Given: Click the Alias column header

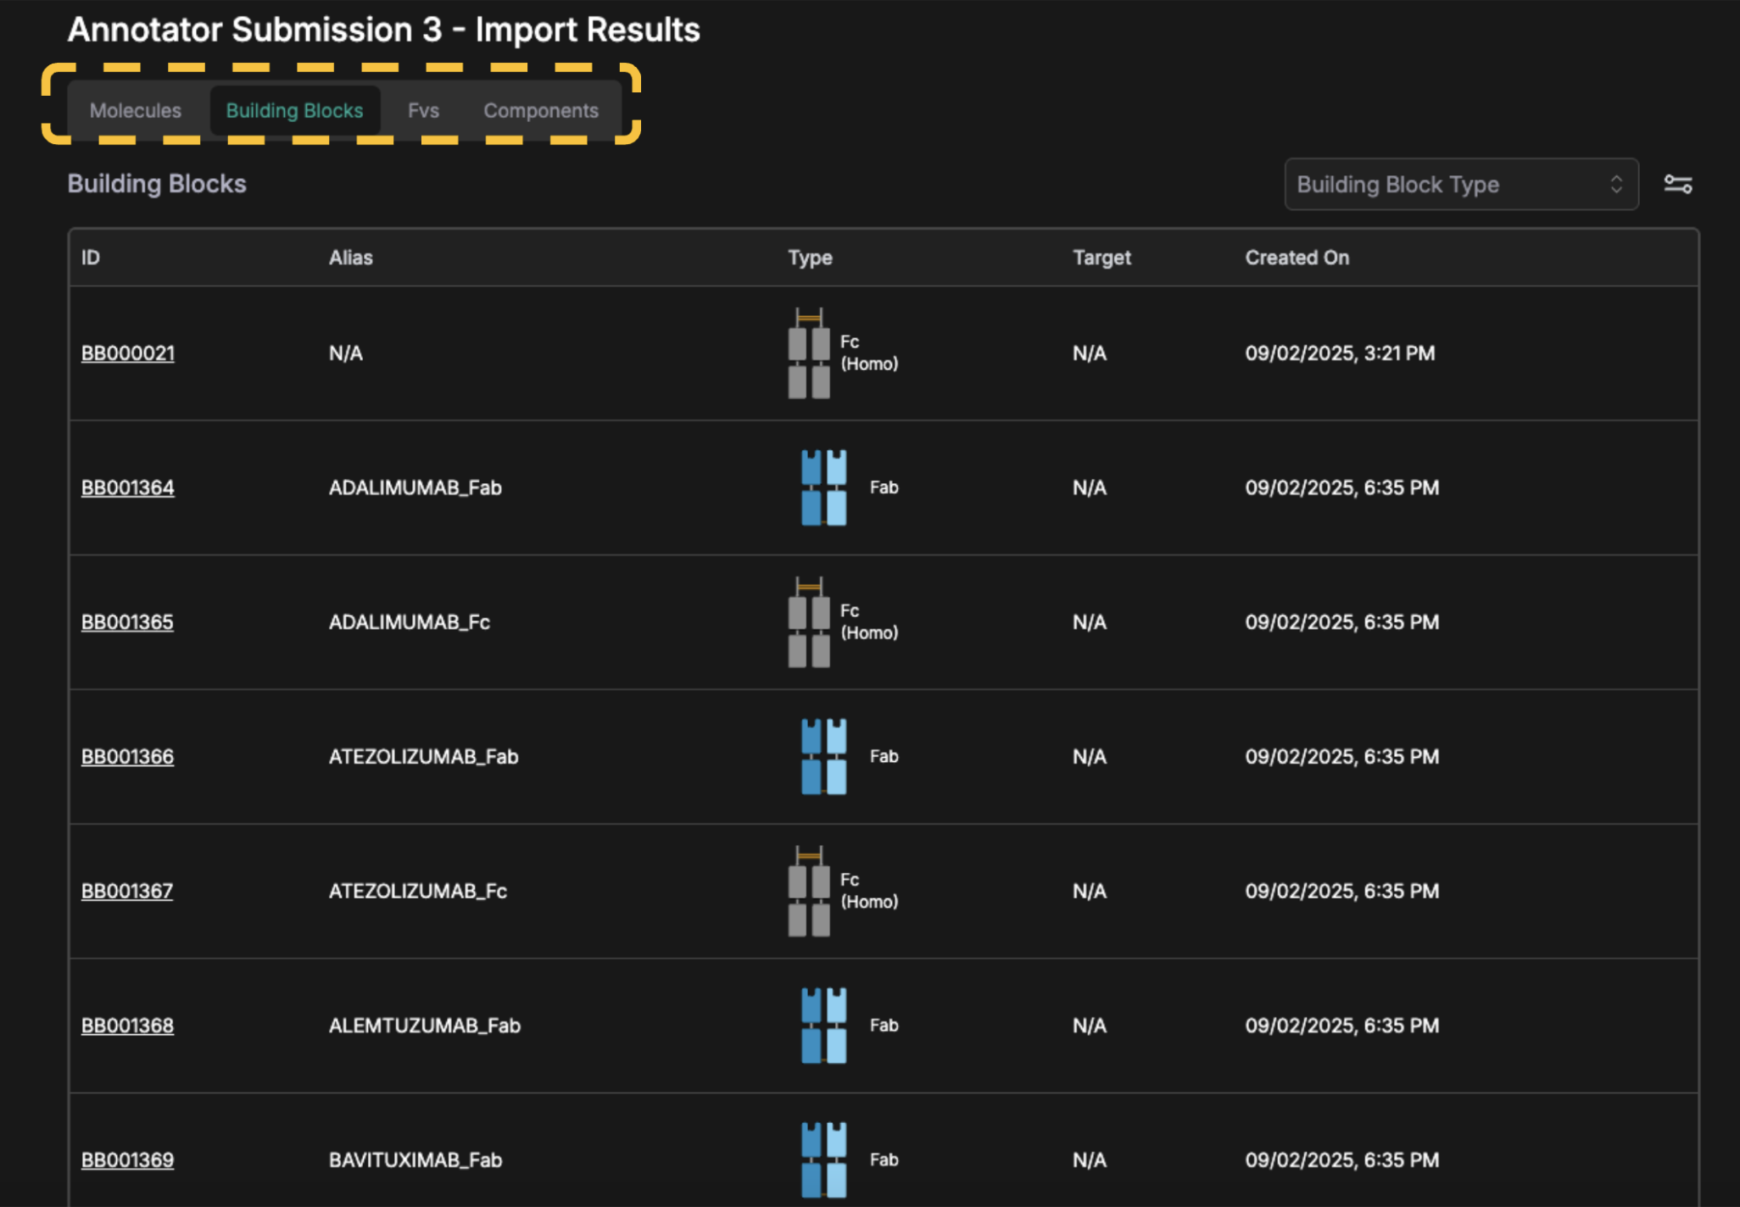Looking at the screenshot, I should coord(351,258).
